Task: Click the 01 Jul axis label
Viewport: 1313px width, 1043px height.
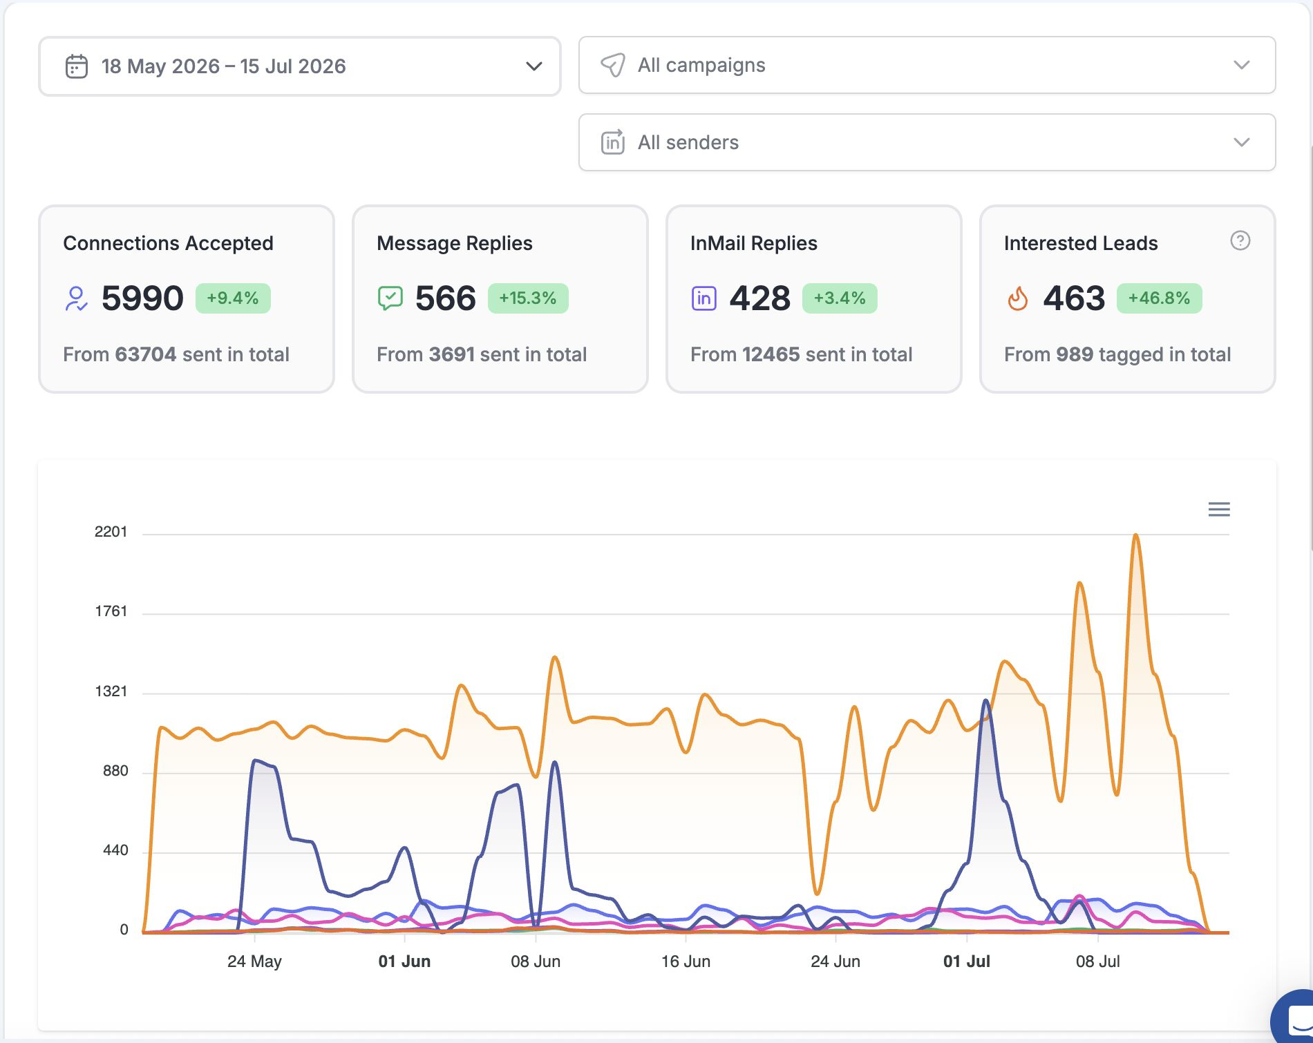Action: click(966, 961)
